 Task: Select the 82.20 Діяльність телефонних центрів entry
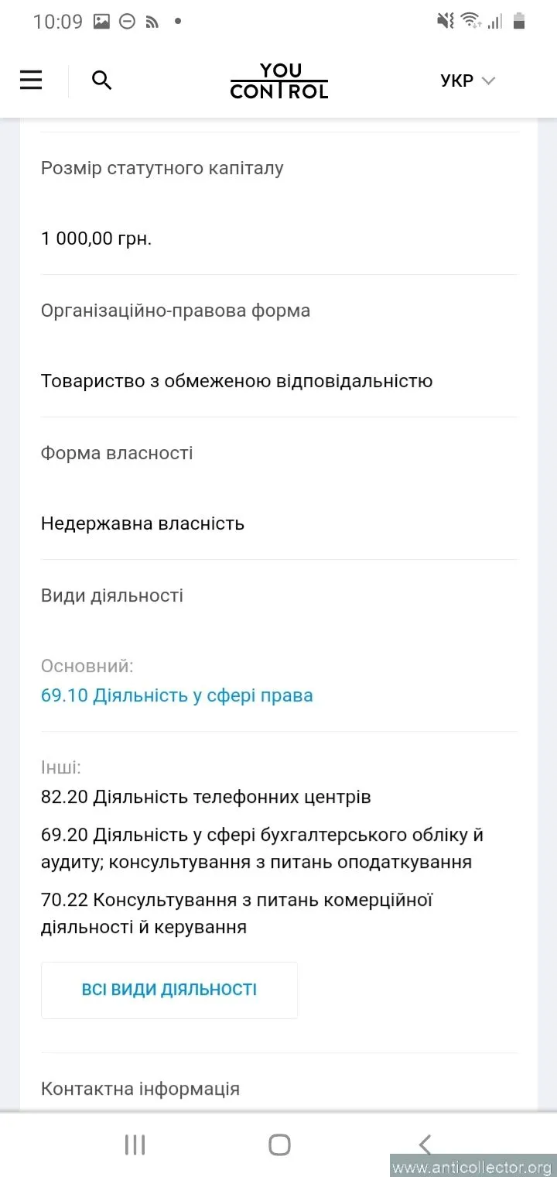click(x=206, y=797)
